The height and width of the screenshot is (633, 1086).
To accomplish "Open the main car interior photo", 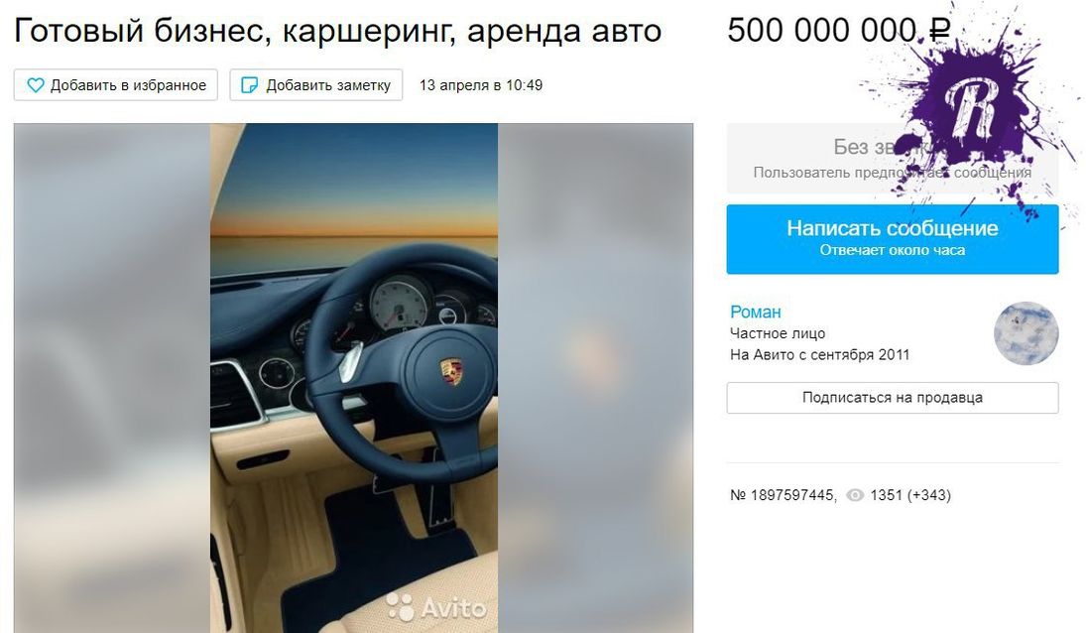I will tap(354, 377).
